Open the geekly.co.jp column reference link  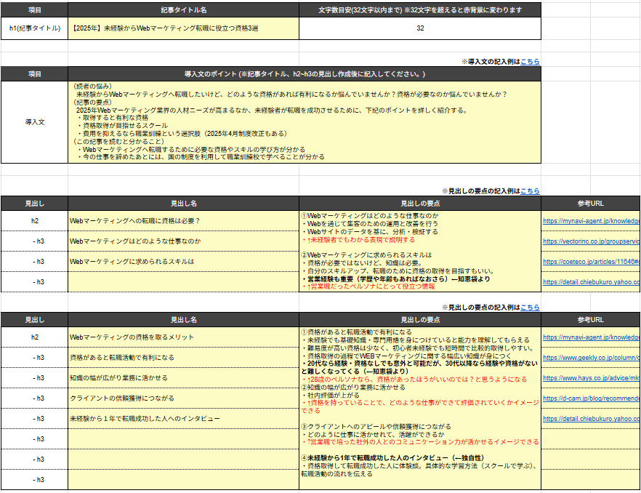590,358
